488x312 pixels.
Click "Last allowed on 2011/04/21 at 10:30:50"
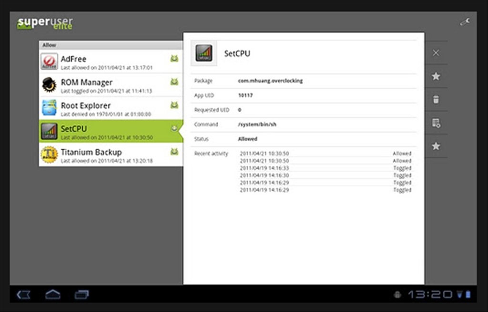pyautogui.click(x=107, y=137)
